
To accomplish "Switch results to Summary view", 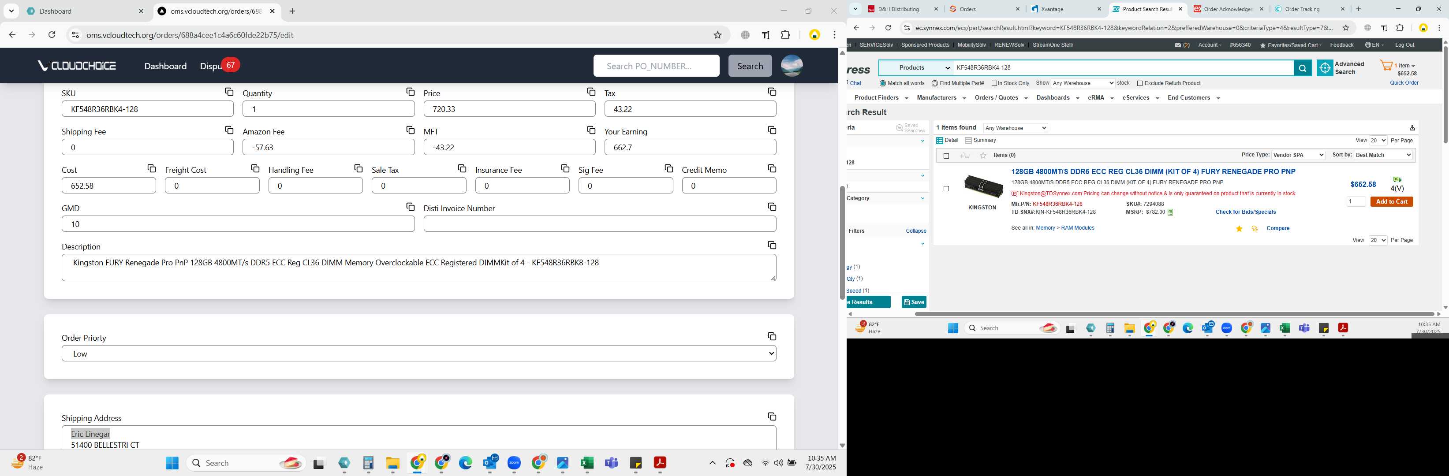I will point(980,141).
